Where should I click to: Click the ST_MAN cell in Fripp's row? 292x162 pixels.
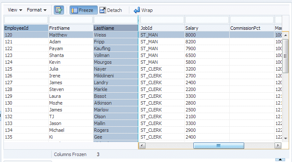pos(162,42)
